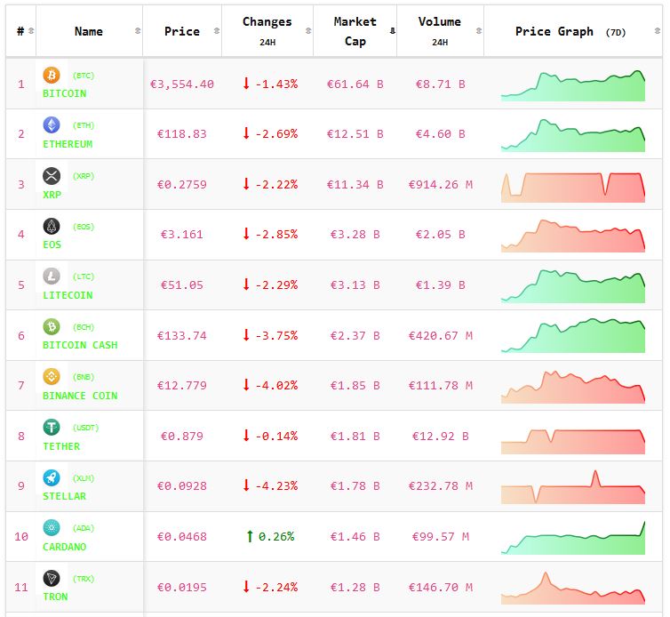Click the Volume 24H column header
This screenshot has width=670, height=617.
pos(439,31)
